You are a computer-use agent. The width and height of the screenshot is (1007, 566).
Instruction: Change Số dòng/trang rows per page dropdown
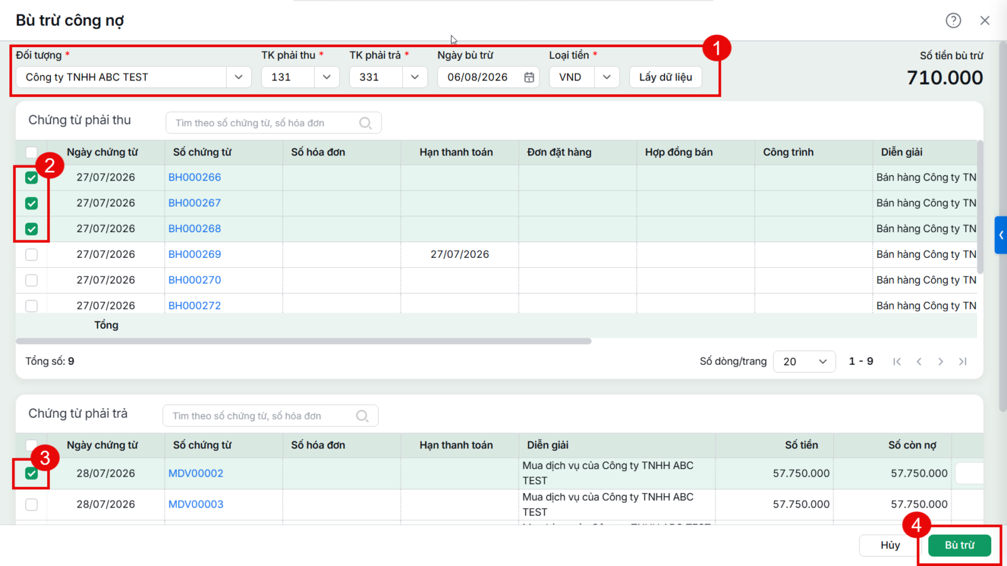tap(804, 362)
